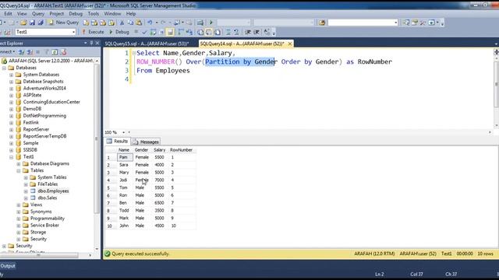
Task: Open the 100 % zoom dropdown
Action: (123, 132)
